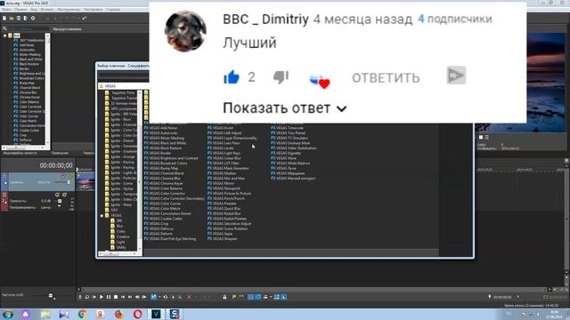Click the delete X icon in timeline toolbar
Viewport: 570px width, 320px height.
point(189,297)
